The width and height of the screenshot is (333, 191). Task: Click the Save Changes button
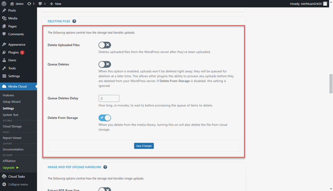coord(144,146)
